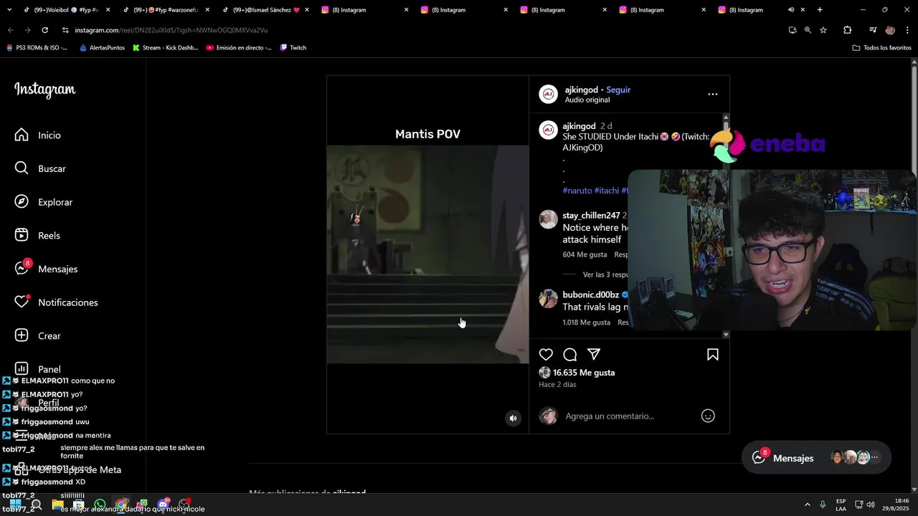The width and height of the screenshot is (918, 516).
Task: Show hidden tray icons chevron
Action: [807, 505]
